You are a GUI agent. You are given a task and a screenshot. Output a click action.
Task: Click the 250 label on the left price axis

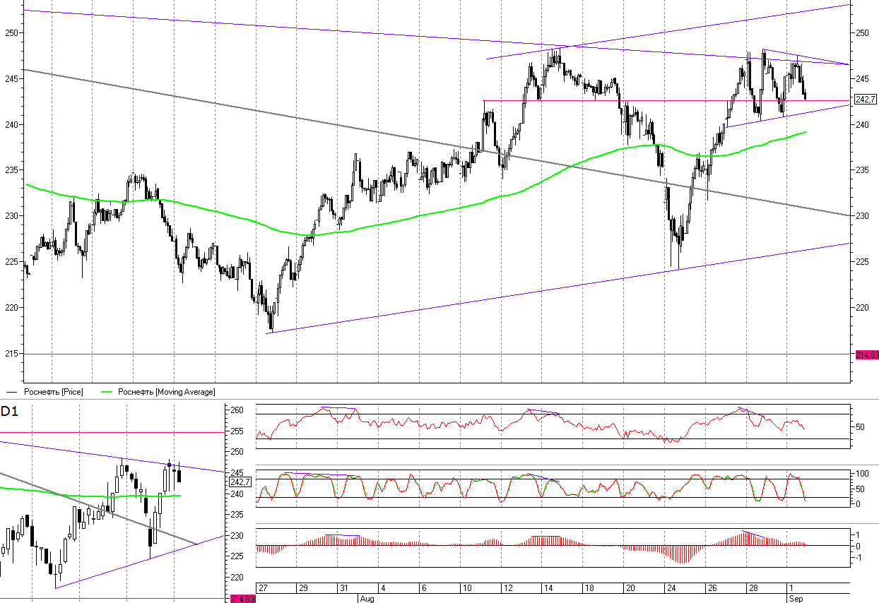(10, 33)
